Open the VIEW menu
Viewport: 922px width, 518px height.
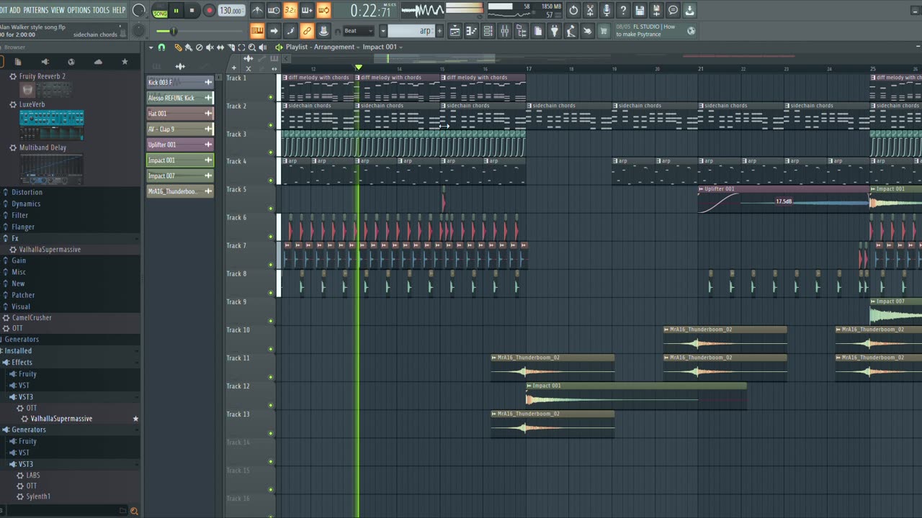[58, 10]
